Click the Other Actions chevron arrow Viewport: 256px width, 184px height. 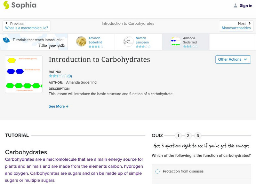tap(245, 59)
